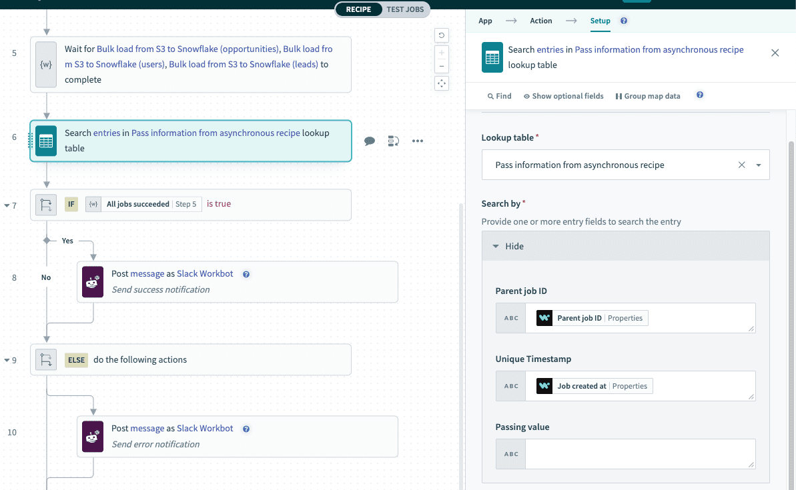
Task: Click help icon beside Group map data
Action: click(700, 95)
